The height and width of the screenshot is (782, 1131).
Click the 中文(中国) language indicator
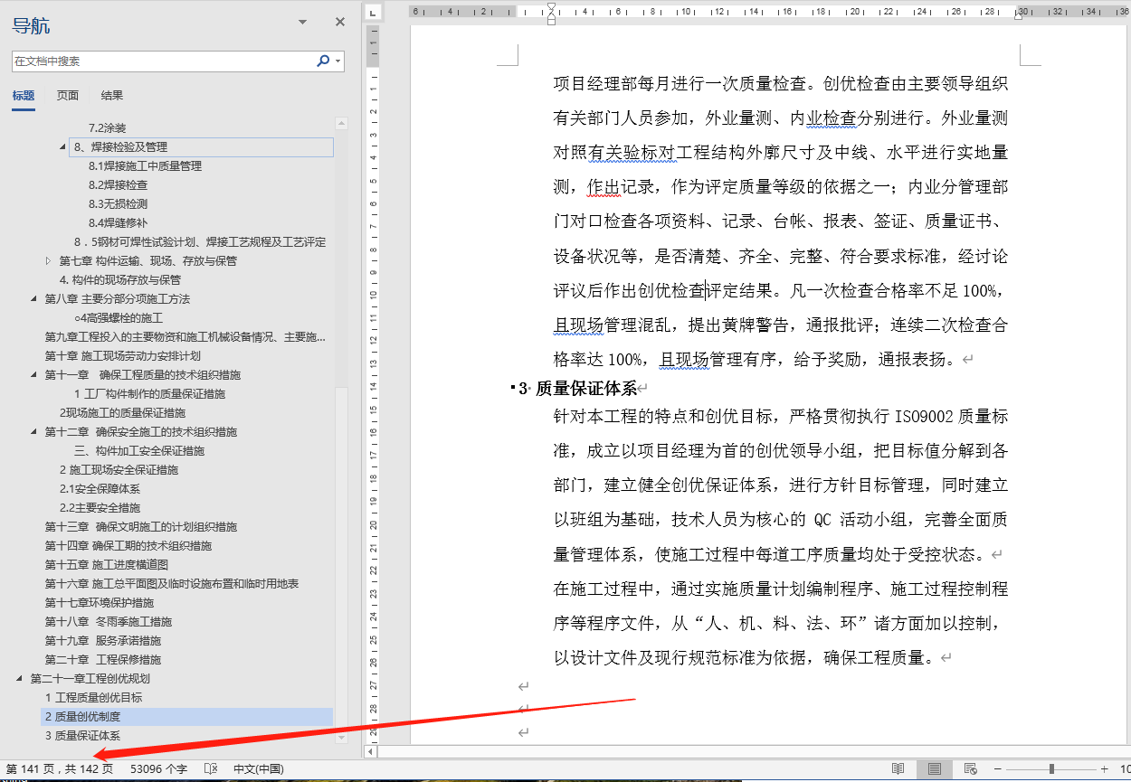pos(260,768)
